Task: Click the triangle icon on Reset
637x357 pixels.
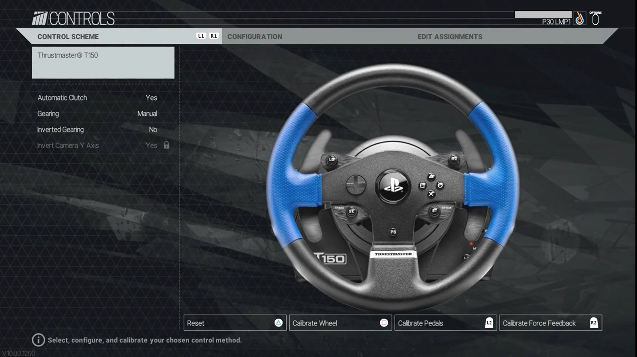Action: (278, 323)
